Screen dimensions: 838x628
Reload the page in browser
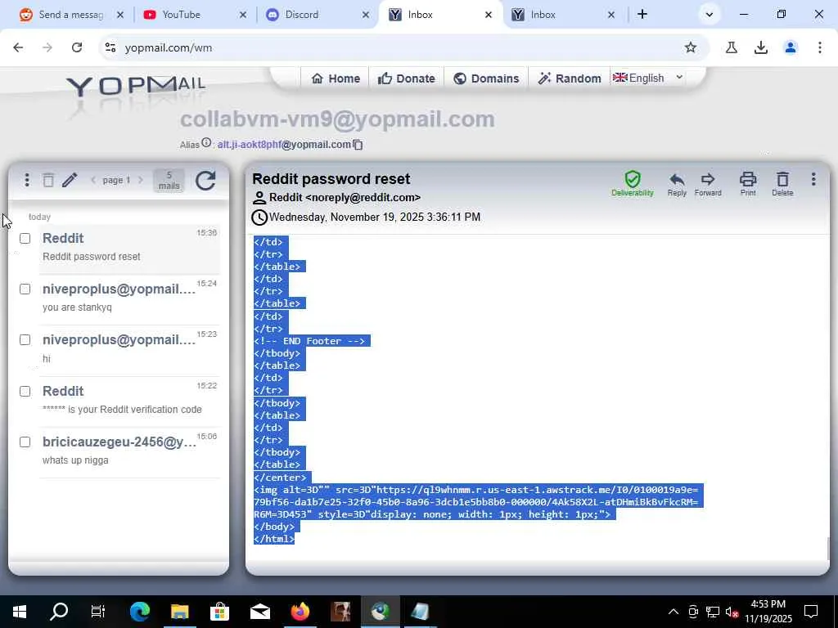point(77,47)
